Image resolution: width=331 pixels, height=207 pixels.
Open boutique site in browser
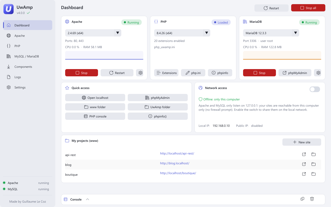[304, 174]
